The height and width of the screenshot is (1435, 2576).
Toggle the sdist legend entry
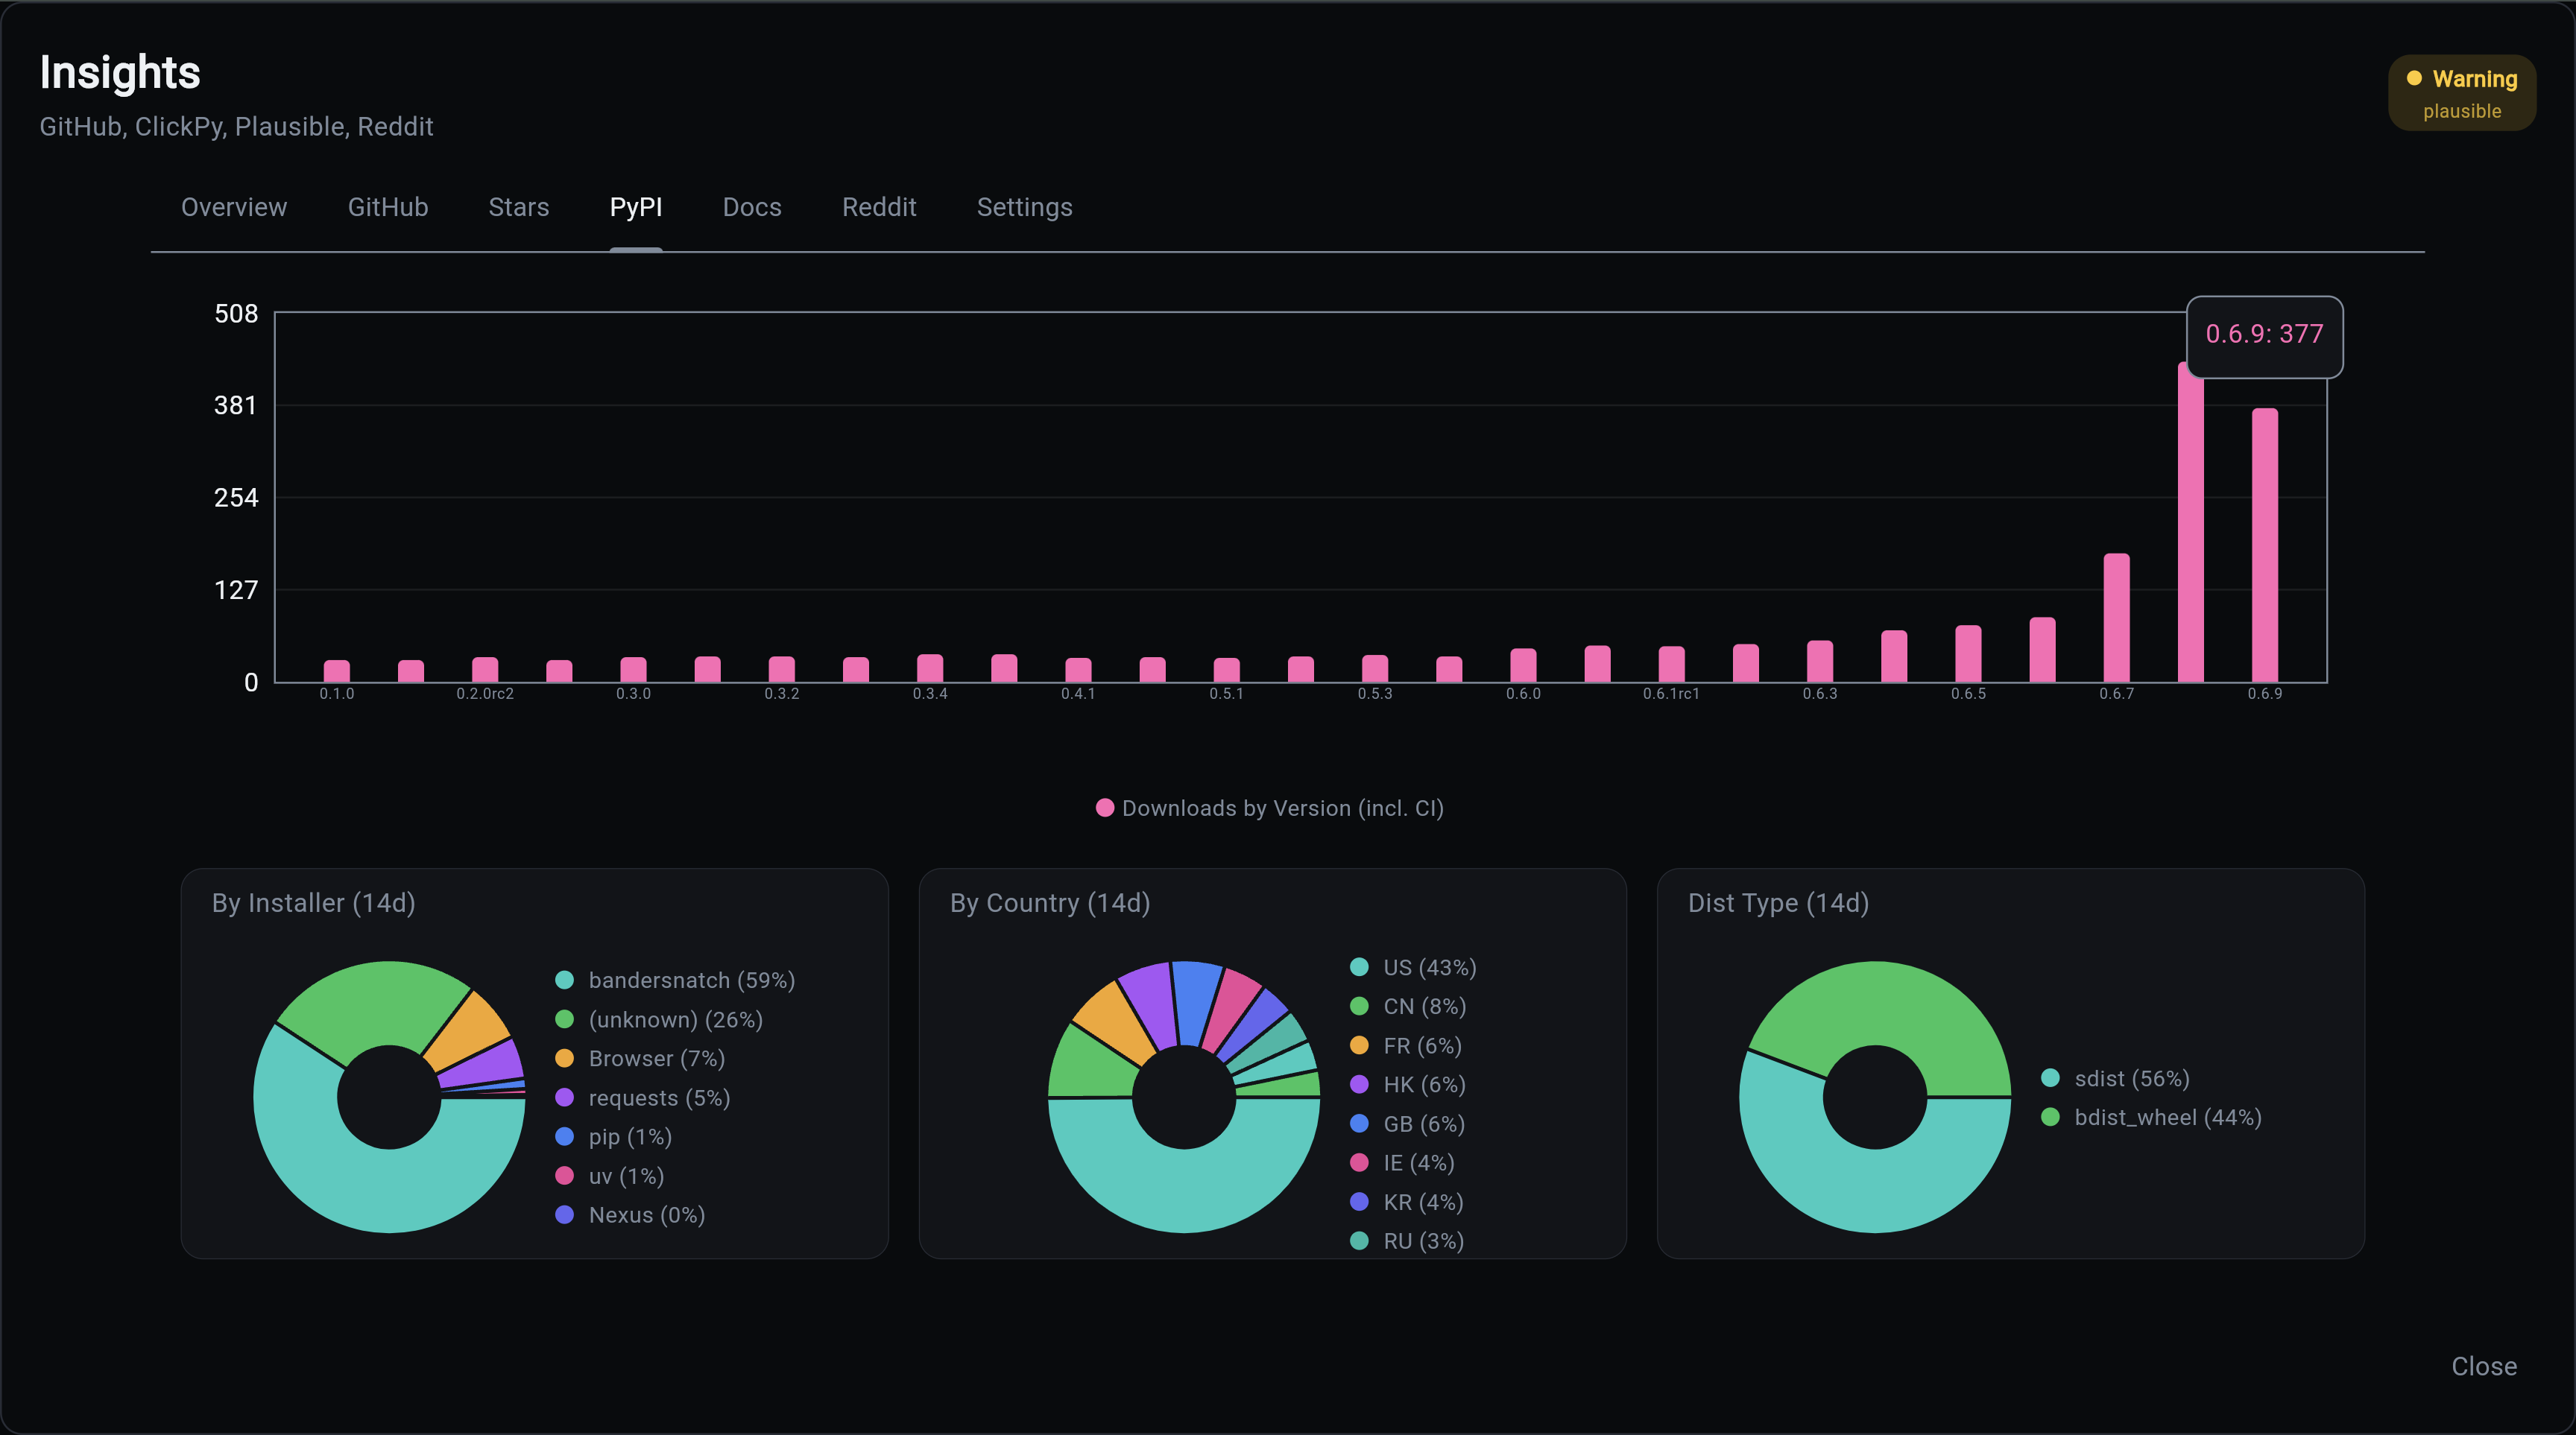(x=2130, y=1078)
